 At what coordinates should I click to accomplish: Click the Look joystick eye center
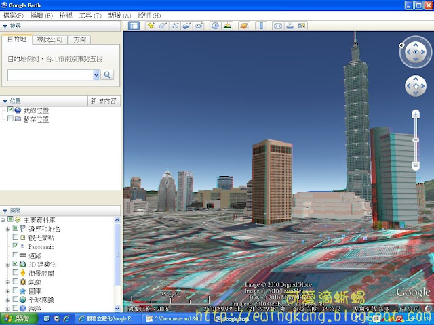(x=416, y=52)
